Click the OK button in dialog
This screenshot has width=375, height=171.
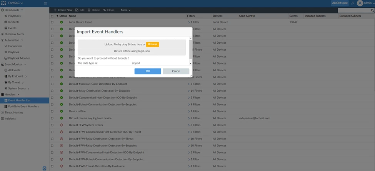click(x=148, y=71)
